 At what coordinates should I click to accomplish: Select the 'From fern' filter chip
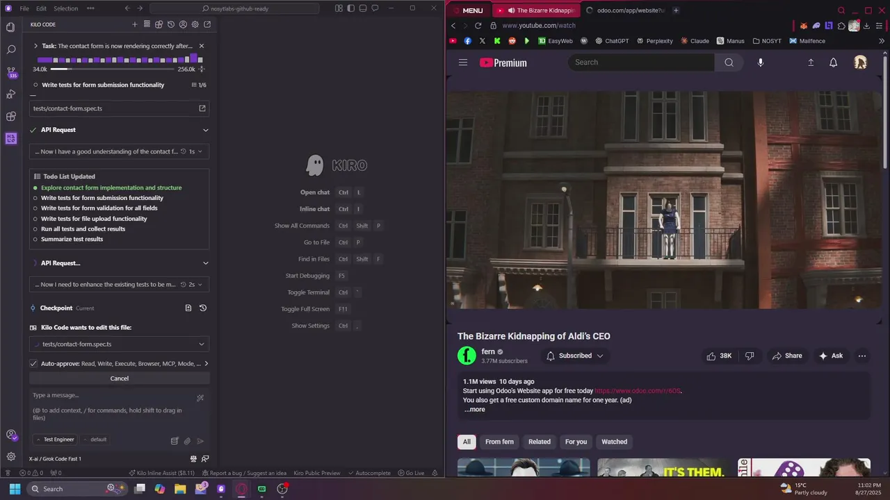(499, 442)
